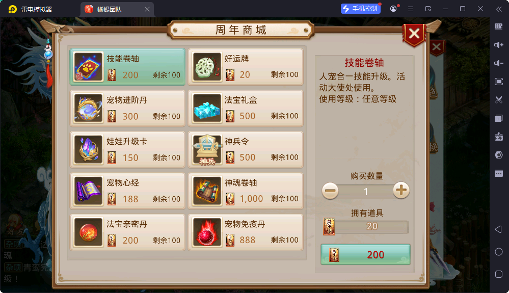The height and width of the screenshot is (293, 509).
Task: Select the 宠物进阶丹 item icon
Action: (x=88, y=109)
